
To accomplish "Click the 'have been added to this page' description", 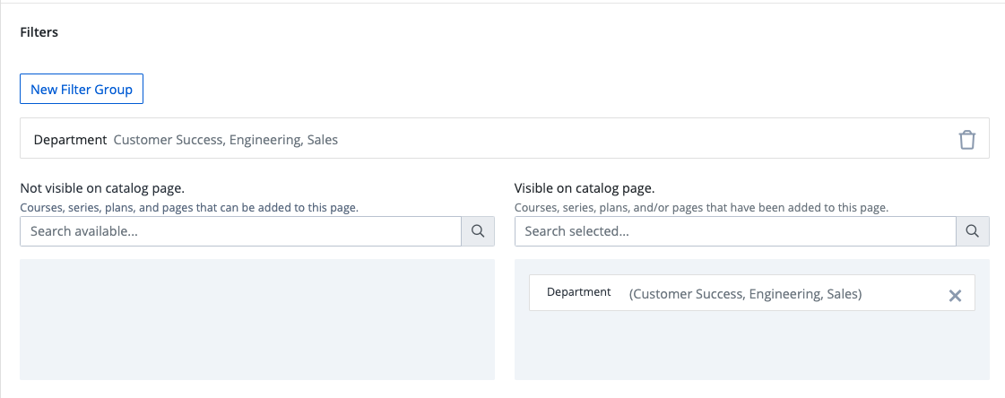I will [701, 208].
